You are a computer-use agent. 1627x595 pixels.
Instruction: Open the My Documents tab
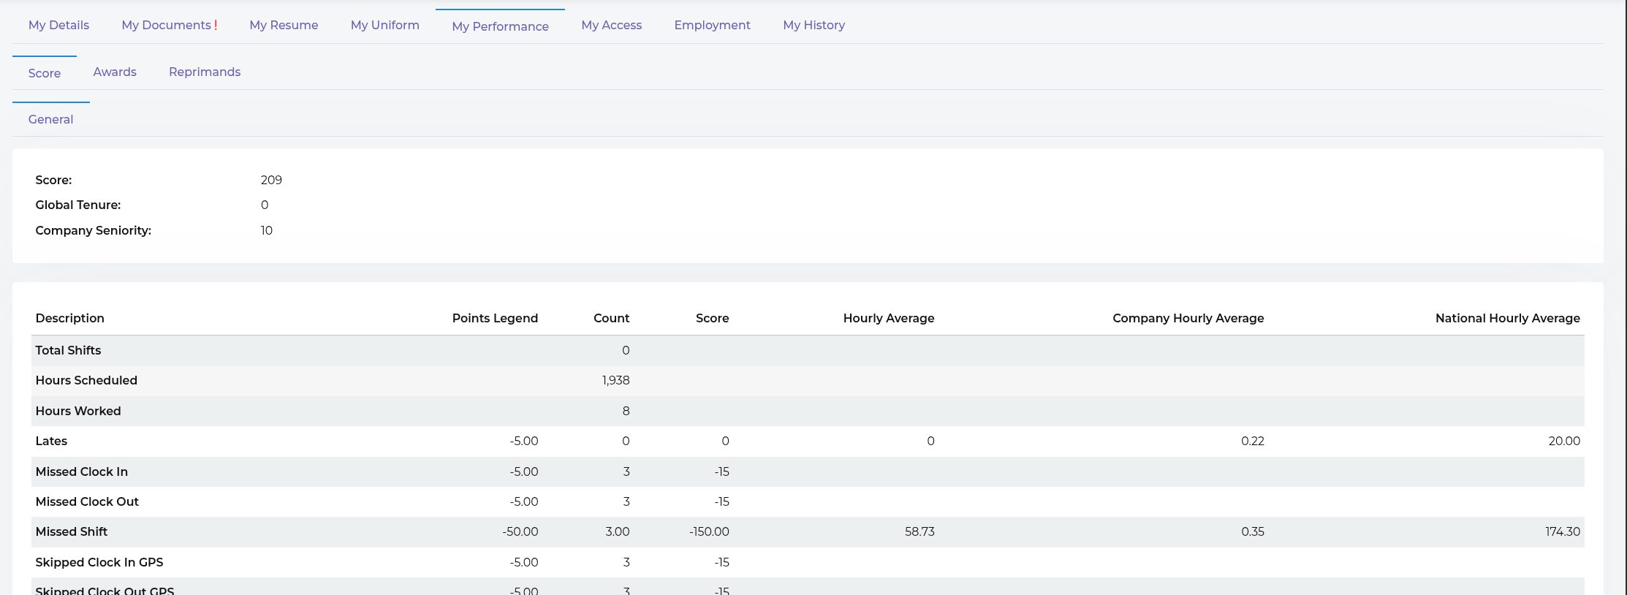point(166,25)
